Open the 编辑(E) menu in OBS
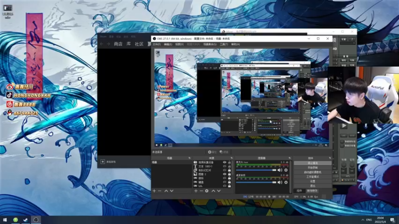The width and height of the screenshot is (399, 224). pyautogui.click(x=168, y=44)
